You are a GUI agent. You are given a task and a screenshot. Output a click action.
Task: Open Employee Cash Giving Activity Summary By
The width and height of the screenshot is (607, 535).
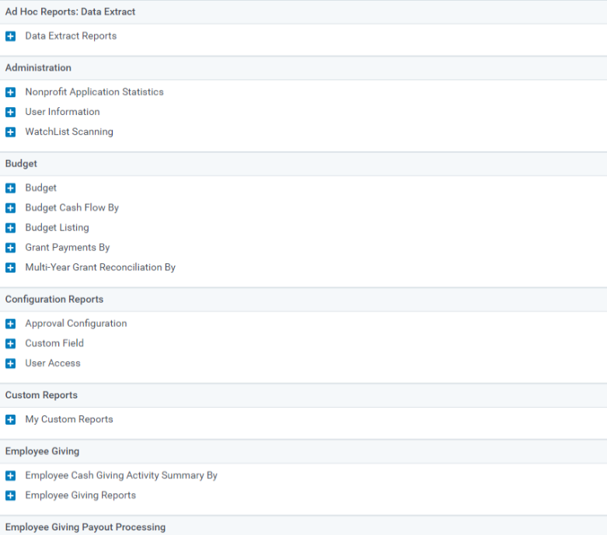[121, 475]
